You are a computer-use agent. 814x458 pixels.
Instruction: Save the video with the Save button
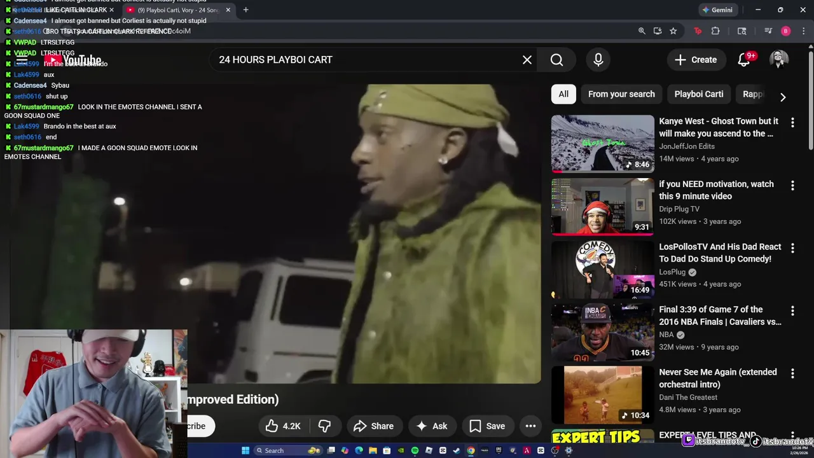[487, 426]
